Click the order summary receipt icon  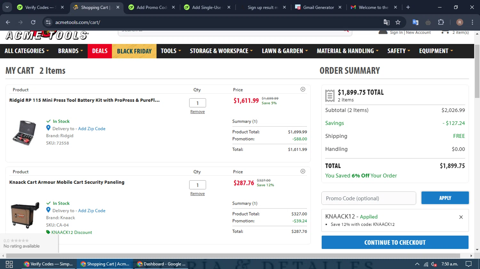[330, 95]
